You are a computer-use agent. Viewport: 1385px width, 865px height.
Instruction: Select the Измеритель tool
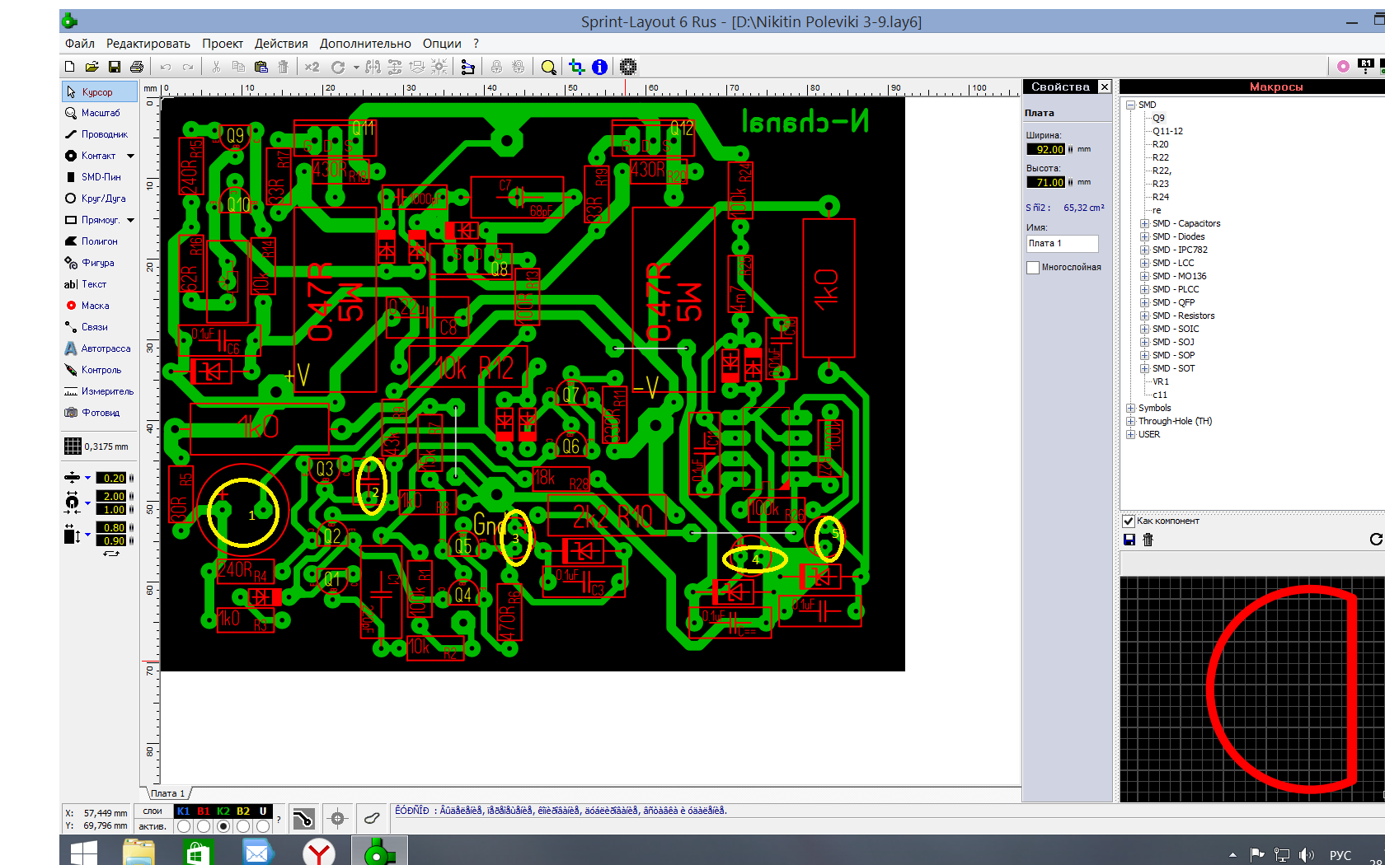coord(99,391)
